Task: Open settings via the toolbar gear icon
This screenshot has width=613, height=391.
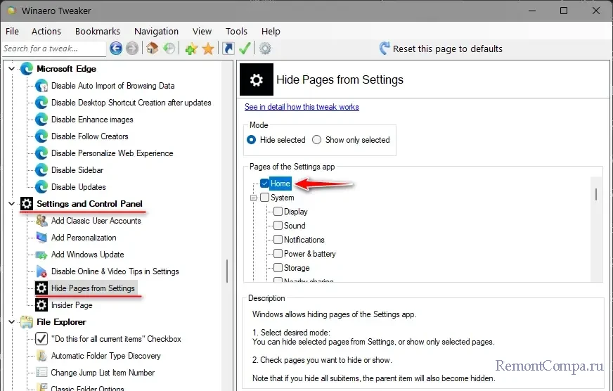Action: 265,49
